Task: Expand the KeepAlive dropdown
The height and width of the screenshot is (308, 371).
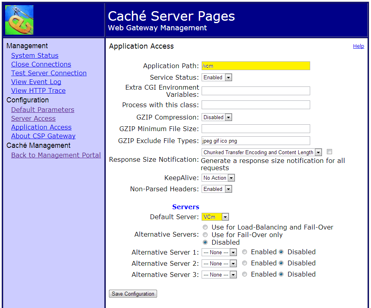Action: point(218,178)
